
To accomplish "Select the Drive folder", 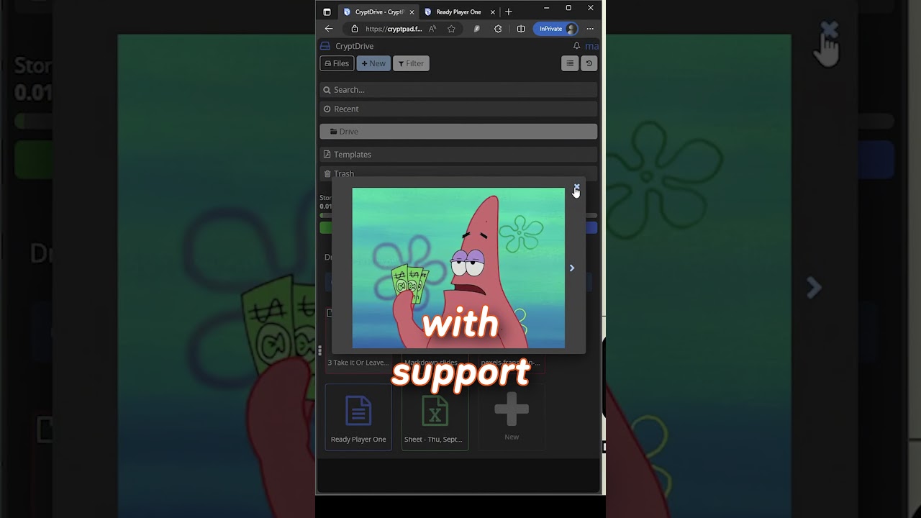I will tap(458, 132).
